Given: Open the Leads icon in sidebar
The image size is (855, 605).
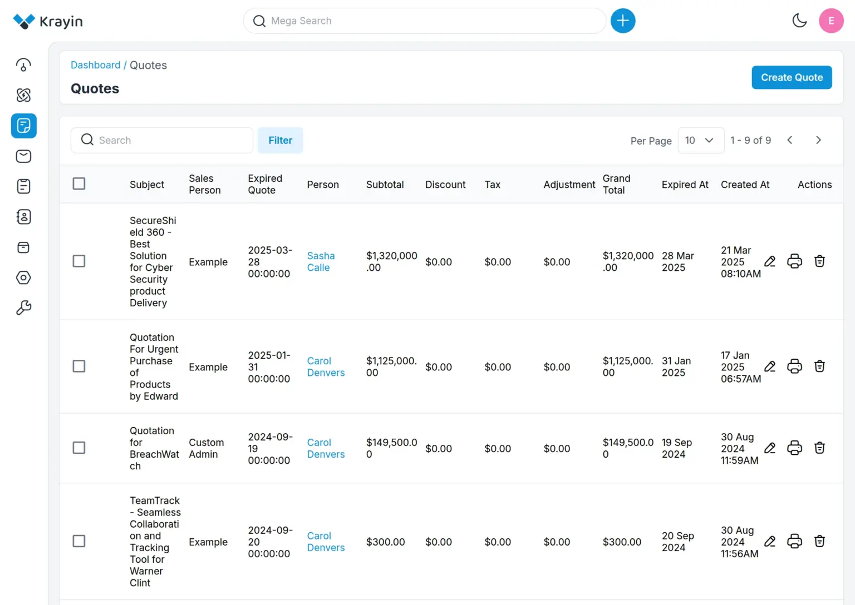Looking at the screenshot, I should [23, 95].
